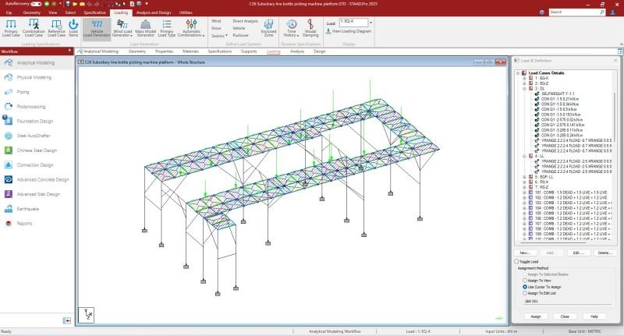Open Enclosed Zone tool

point(268,28)
